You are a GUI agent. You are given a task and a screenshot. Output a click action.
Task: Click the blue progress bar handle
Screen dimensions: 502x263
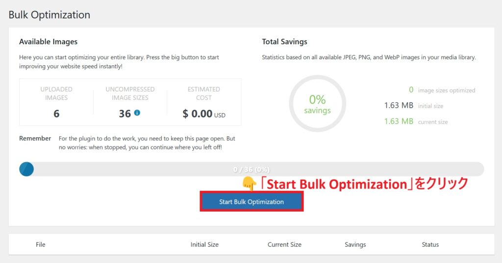coord(26,169)
